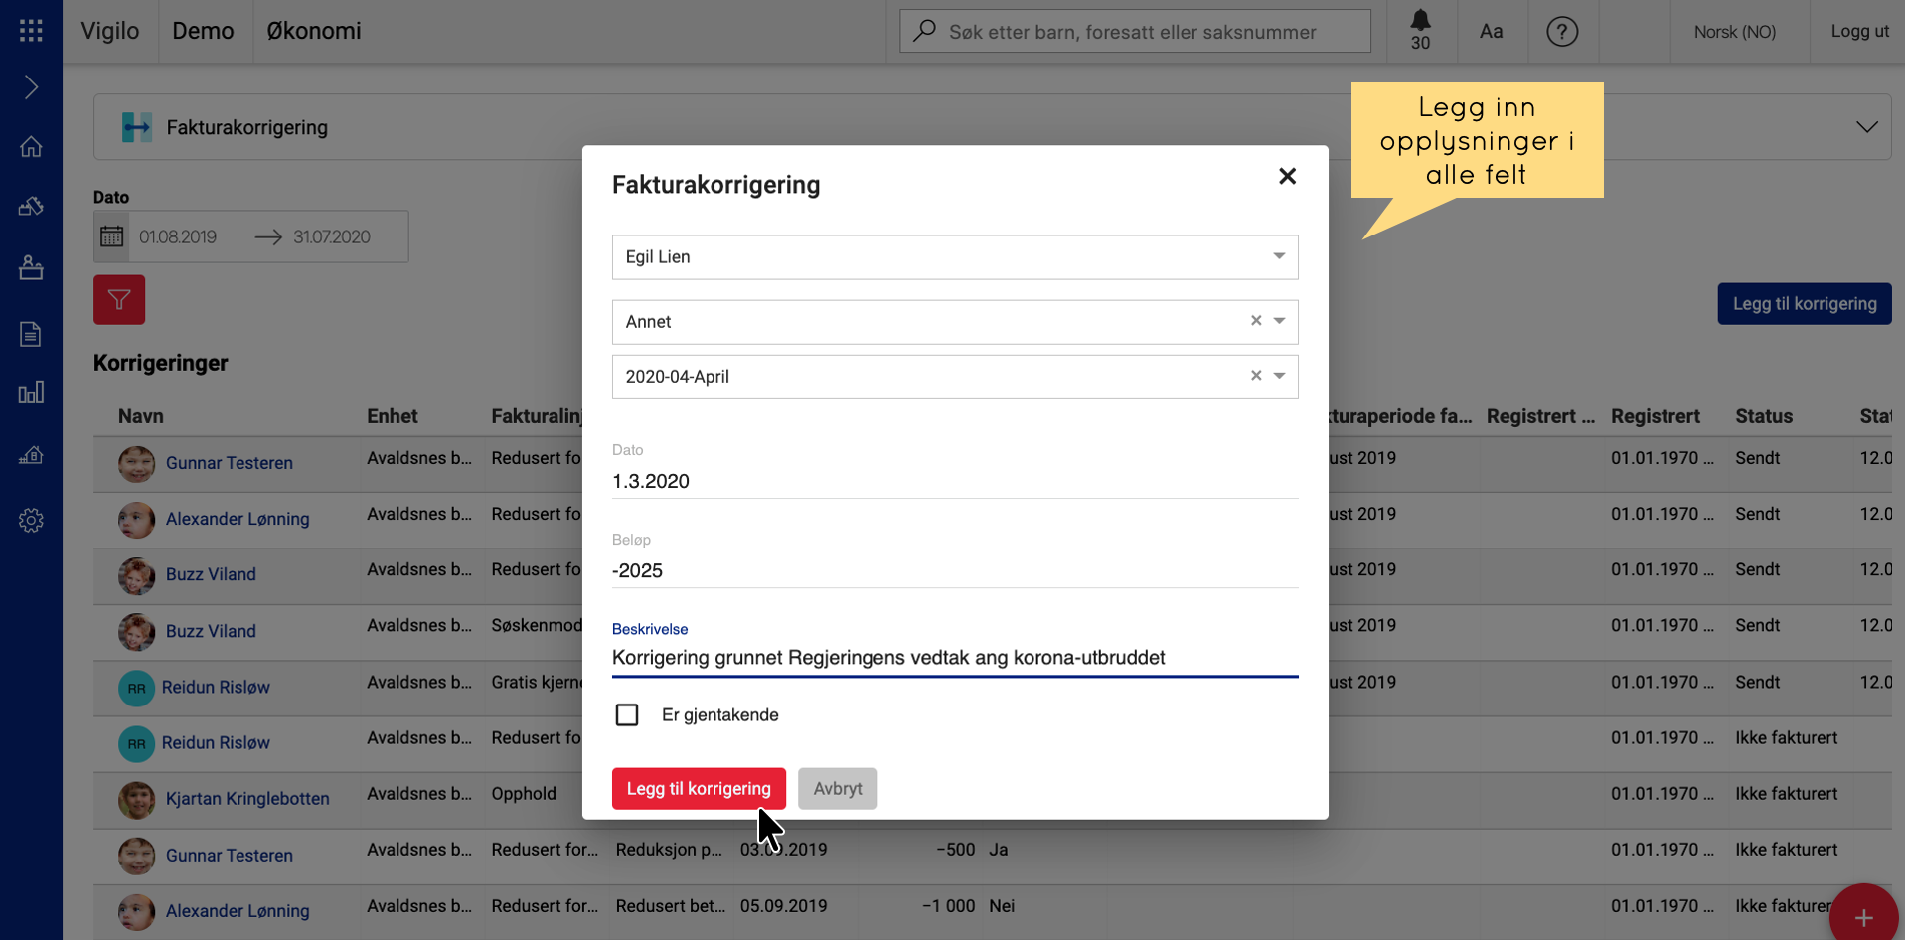The width and height of the screenshot is (1905, 940).
Task: Open the app grid launcher icon
Action: click(x=31, y=31)
